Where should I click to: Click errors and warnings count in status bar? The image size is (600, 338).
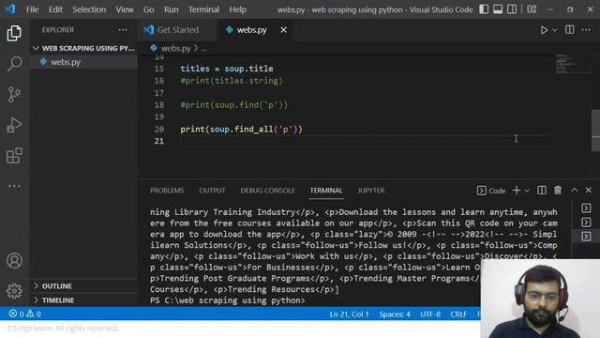coord(25,314)
